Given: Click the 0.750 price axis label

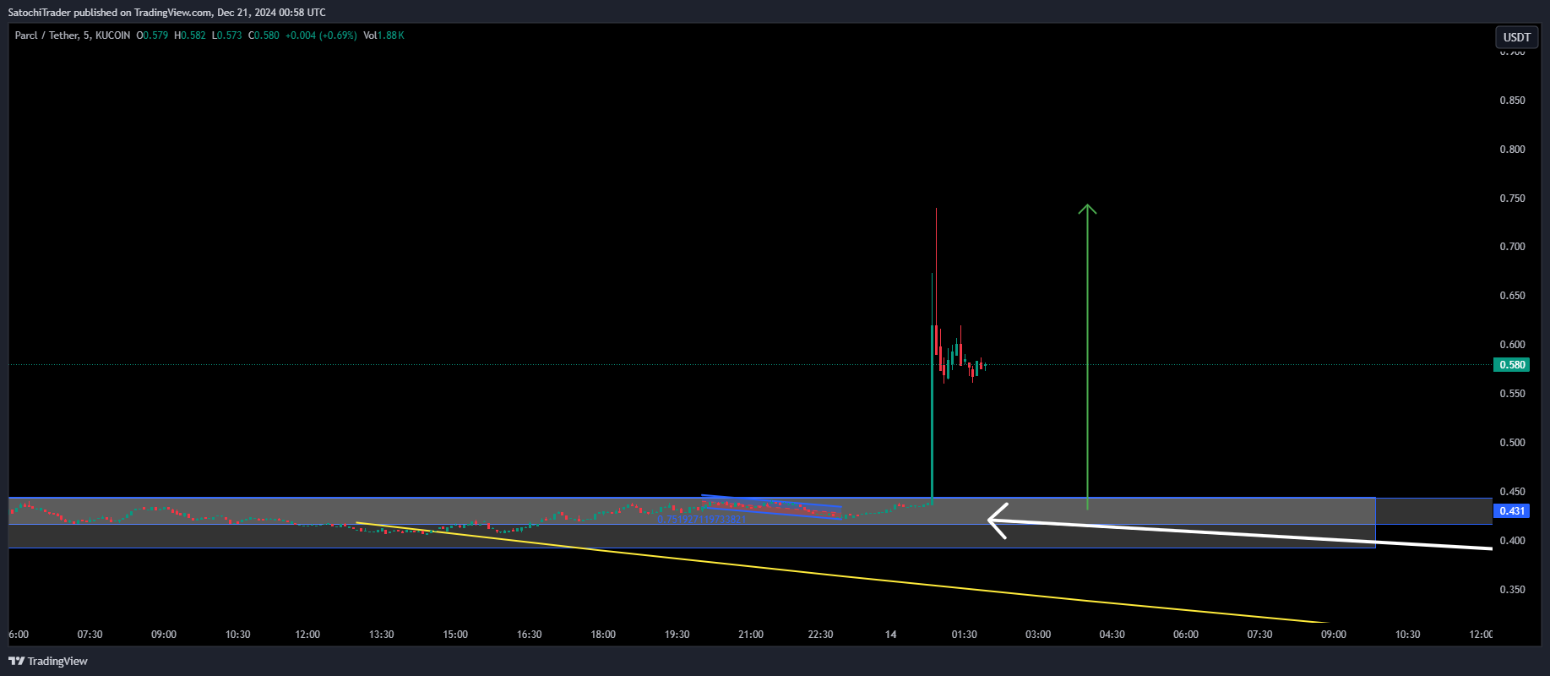Looking at the screenshot, I should point(1512,199).
